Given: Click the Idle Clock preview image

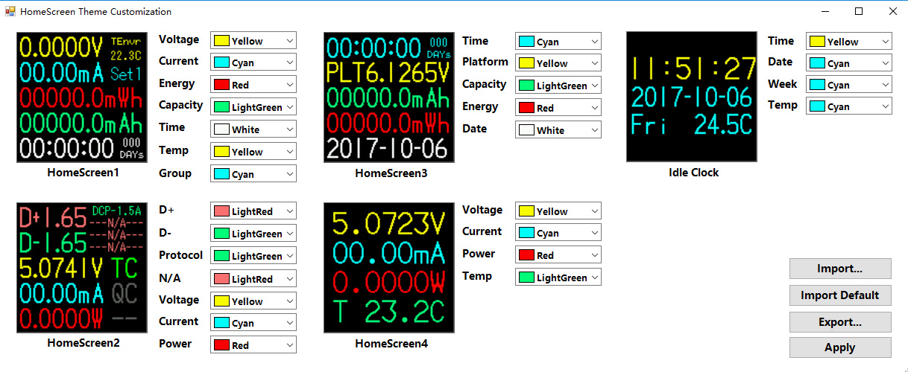Looking at the screenshot, I should pyautogui.click(x=692, y=97).
